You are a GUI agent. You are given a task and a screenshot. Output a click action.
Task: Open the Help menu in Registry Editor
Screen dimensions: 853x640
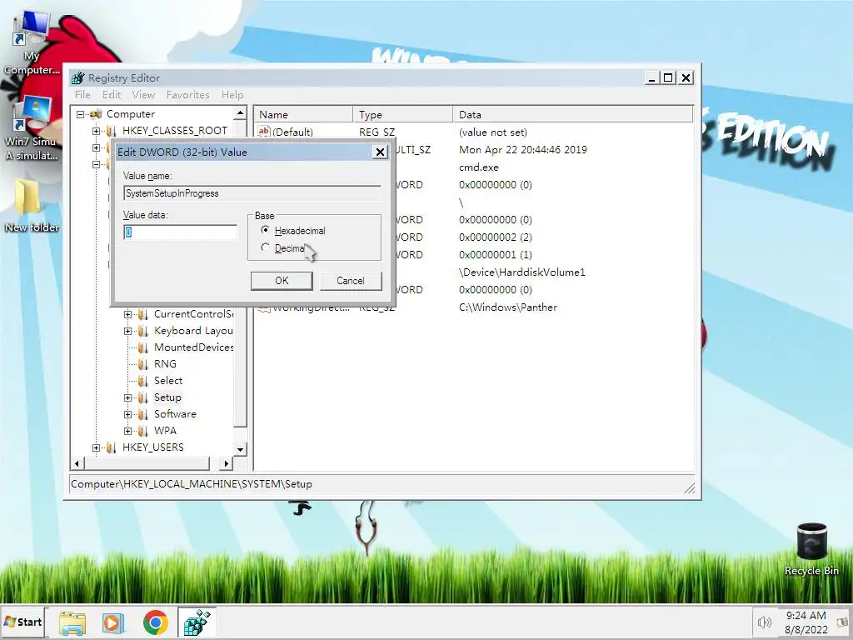coord(232,95)
